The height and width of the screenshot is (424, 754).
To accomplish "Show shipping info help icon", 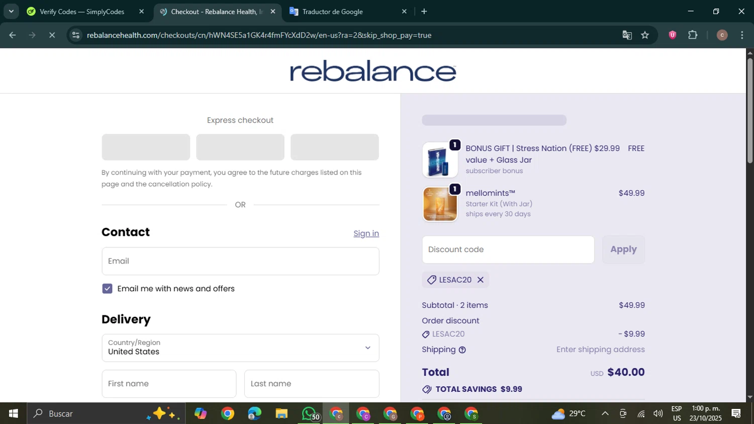I will tap(462, 350).
